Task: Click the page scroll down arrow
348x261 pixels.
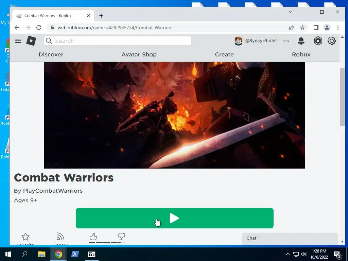Action: 342,242
